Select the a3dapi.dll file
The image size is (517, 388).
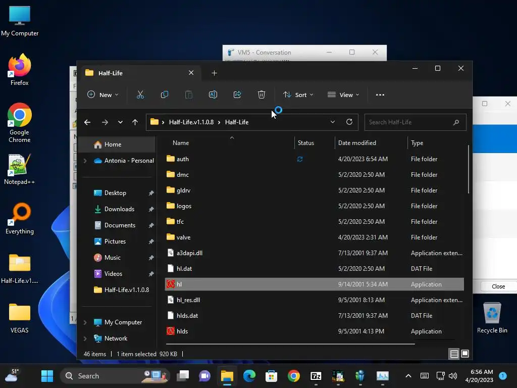click(x=314, y=253)
